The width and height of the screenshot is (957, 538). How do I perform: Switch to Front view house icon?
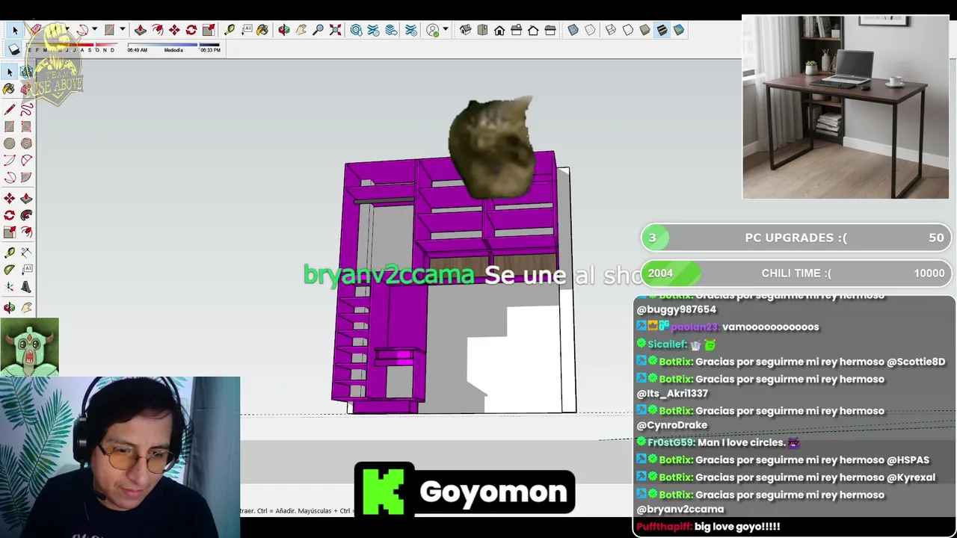[x=499, y=30]
